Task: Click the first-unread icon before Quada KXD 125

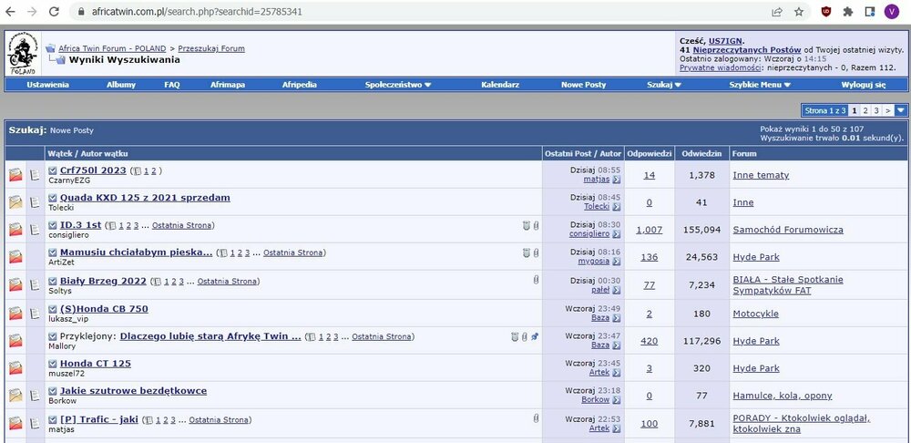Action: tap(53, 198)
